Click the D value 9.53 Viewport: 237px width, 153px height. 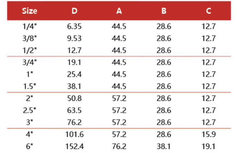74,39
